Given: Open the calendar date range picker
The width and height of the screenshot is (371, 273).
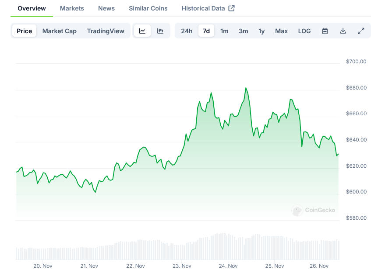Looking at the screenshot, I should pos(325,31).
